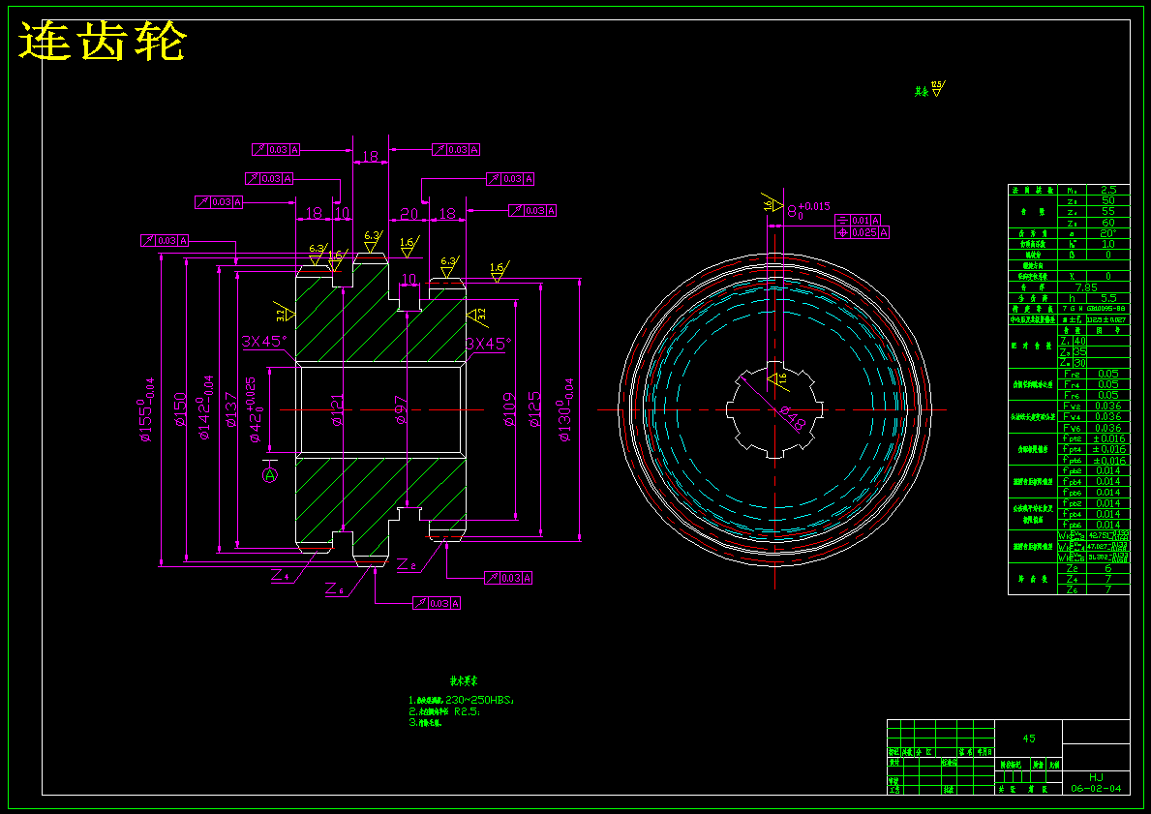The image size is (1151, 814).
Task: Select the ø125 dimension text
Action: 534,409
